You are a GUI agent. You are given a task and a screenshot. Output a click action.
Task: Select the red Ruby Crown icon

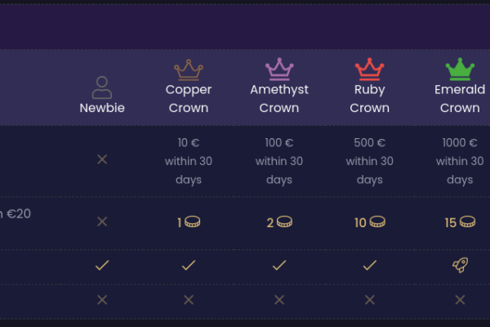(369, 69)
